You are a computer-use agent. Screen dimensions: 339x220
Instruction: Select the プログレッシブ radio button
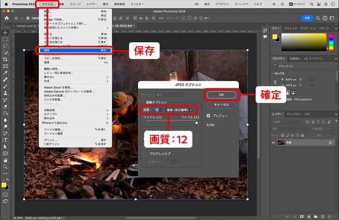[x=145, y=154]
